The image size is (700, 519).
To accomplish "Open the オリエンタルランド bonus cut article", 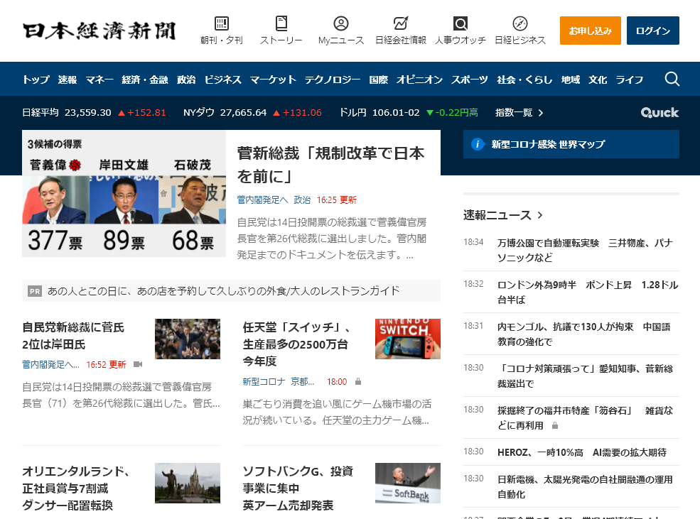I will 76,488.
